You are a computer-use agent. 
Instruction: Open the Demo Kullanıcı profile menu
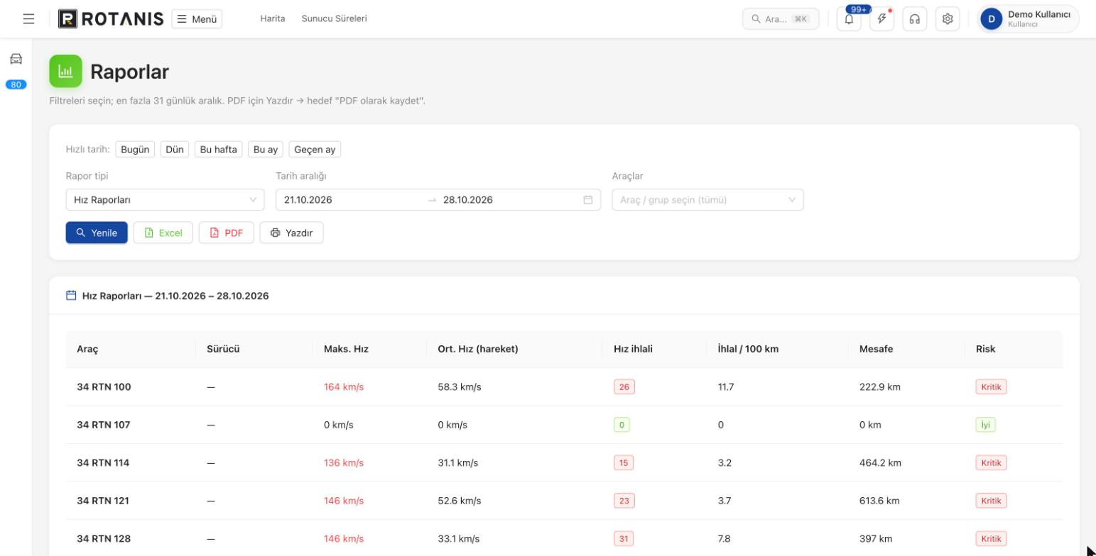point(1029,19)
